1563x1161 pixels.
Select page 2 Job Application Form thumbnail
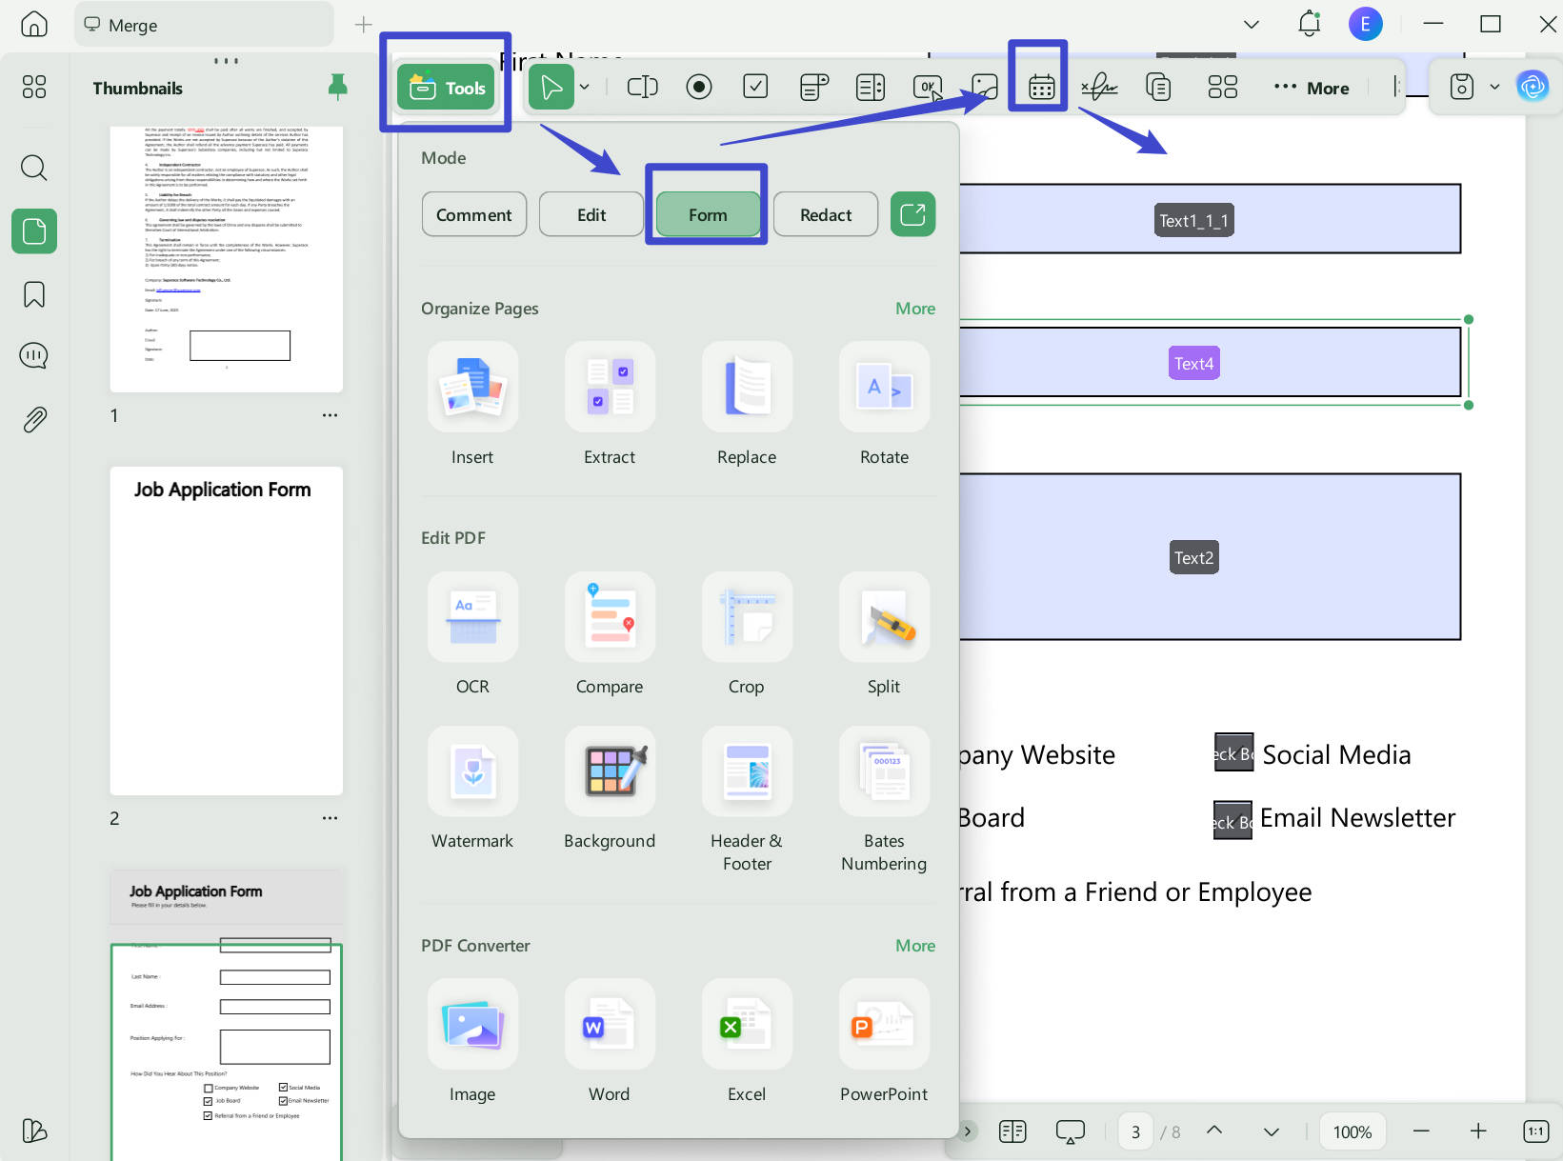tap(226, 631)
